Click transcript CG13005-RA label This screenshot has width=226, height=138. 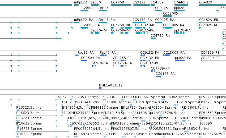pyautogui.click(x=174, y=25)
